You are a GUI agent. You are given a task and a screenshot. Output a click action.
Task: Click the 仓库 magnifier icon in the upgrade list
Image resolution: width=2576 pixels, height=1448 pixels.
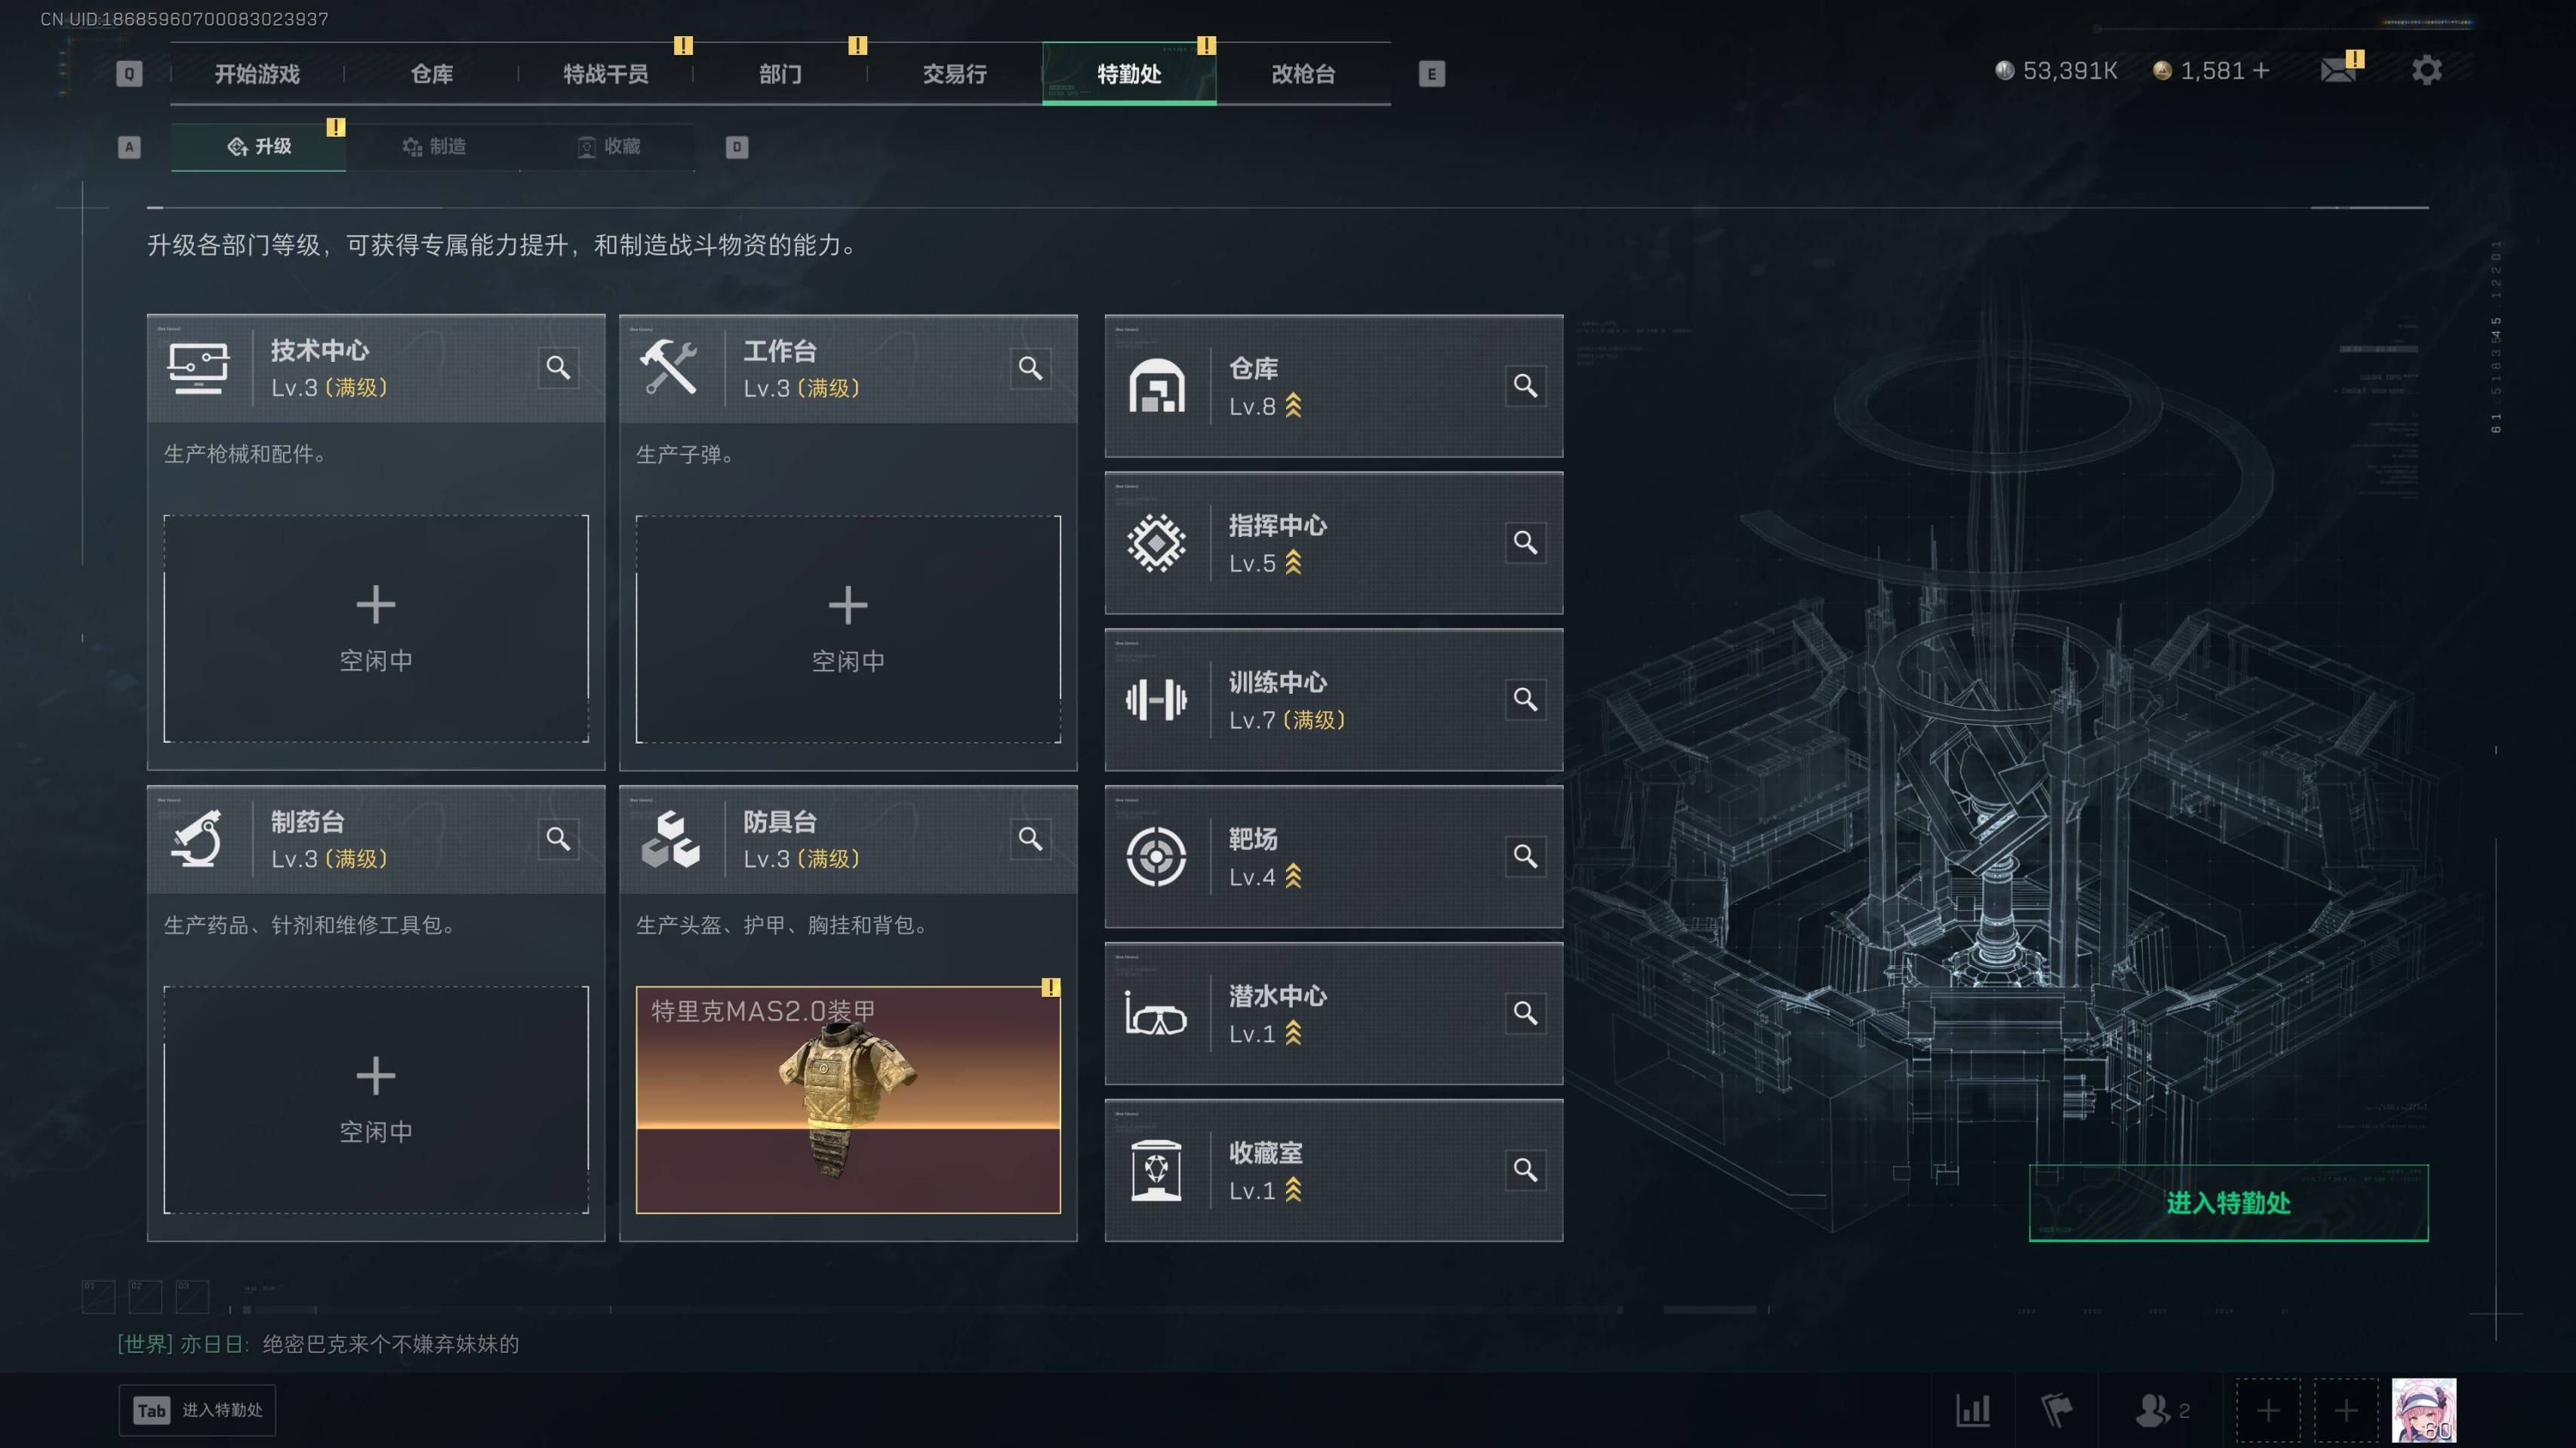(x=1525, y=385)
